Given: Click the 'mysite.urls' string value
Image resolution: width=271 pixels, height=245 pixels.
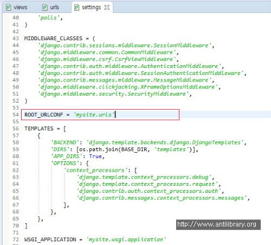Looking at the screenshot, I should pyautogui.click(x=94, y=115).
